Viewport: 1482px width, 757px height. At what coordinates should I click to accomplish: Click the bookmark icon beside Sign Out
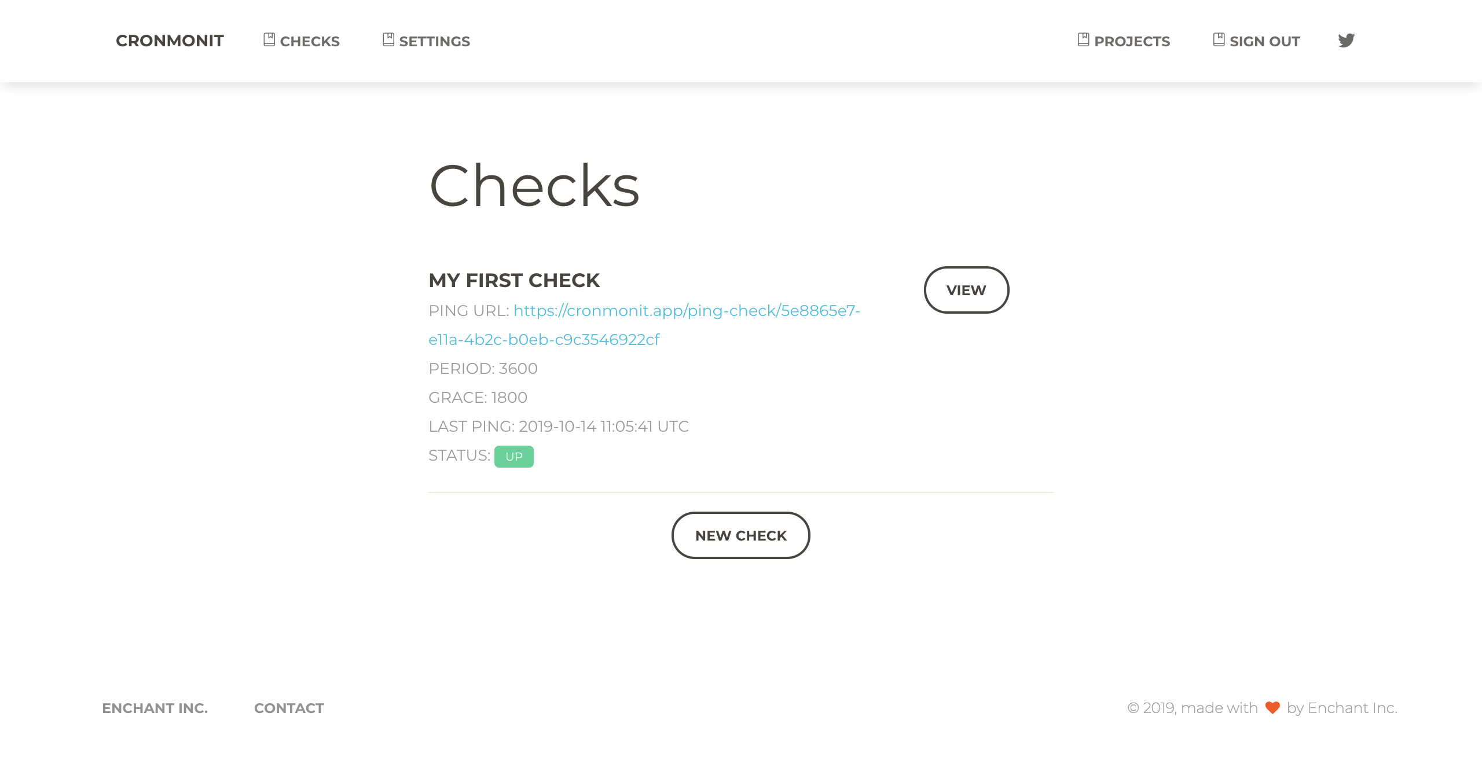pyautogui.click(x=1219, y=40)
